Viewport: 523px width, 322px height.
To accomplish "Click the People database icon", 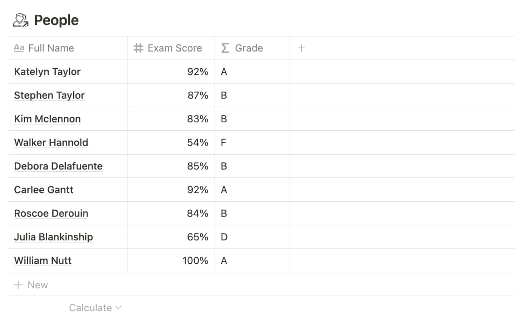I will click(20, 20).
